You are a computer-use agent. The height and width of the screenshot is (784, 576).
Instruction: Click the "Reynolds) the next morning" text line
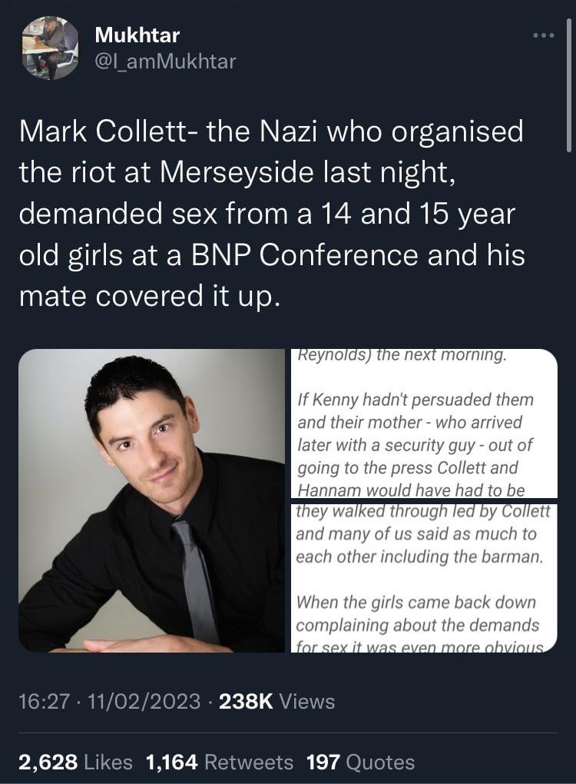click(402, 354)
